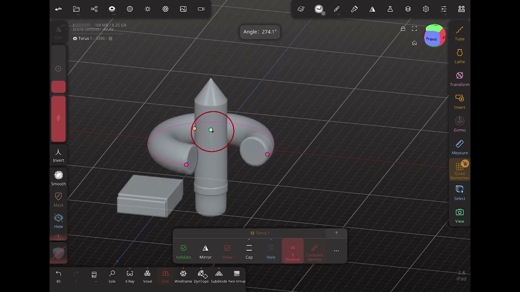Open the Scene hierarchy menu
The height and width of the screenshot is (292, 520).
pos(94,9)
